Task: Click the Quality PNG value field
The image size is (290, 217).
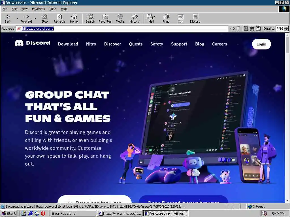Action: (280, 29)
